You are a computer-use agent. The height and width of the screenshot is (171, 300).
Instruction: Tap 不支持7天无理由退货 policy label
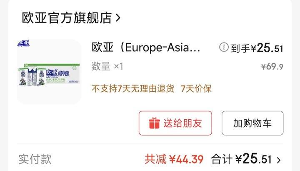pos(133,89)
